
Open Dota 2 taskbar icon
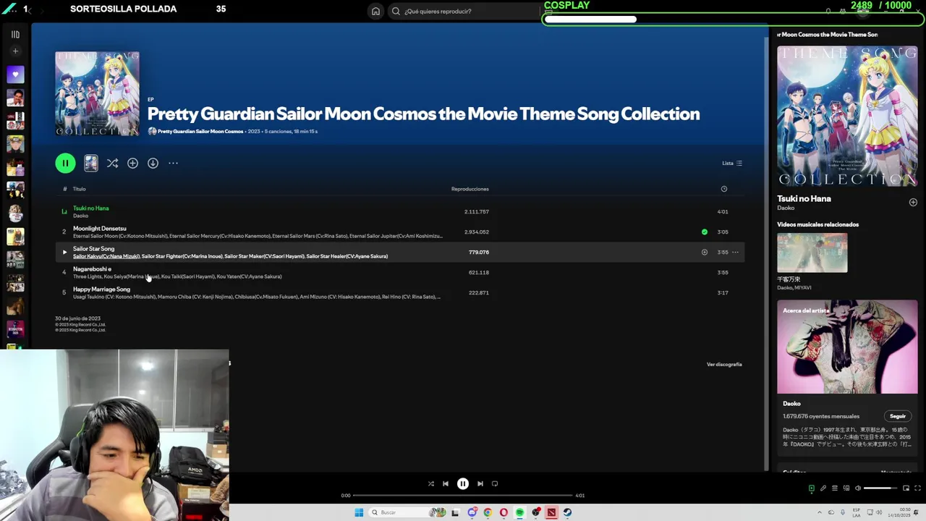tap(551, 512)
